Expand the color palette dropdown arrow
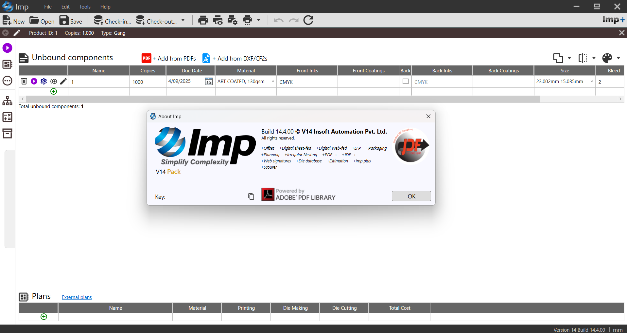627x333 pixels. pyautogui.click(x=618, y=58)
